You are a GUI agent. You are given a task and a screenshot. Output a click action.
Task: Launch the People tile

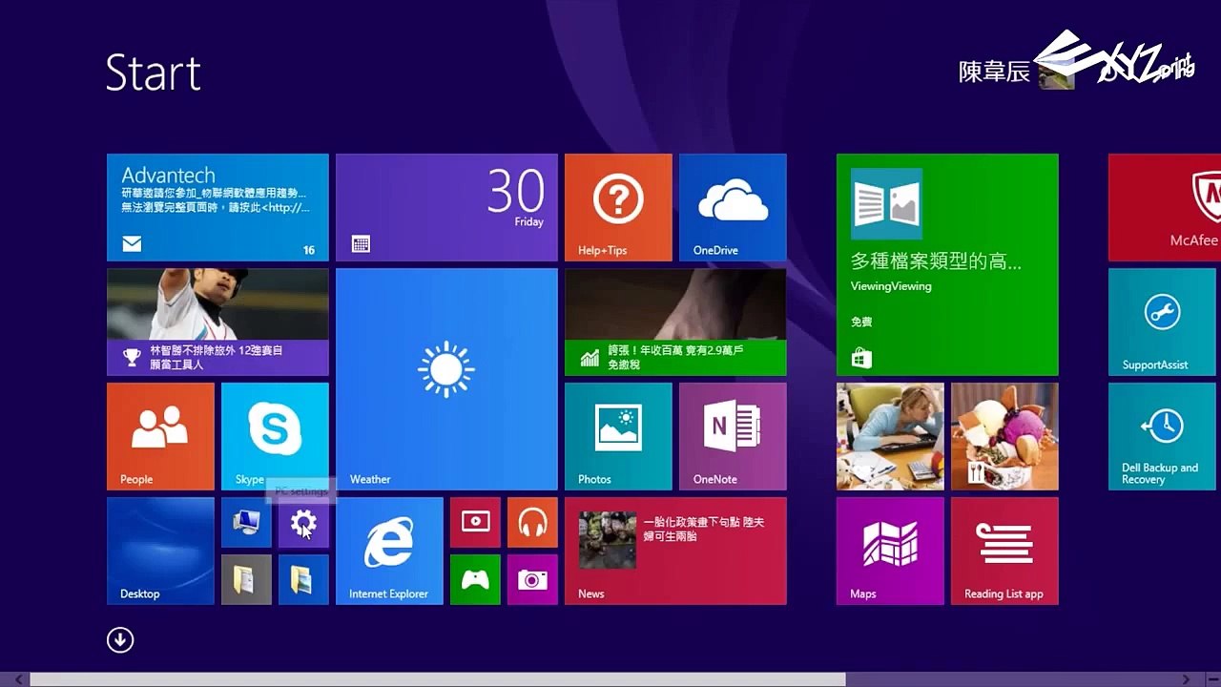click(x=160, y=436)
